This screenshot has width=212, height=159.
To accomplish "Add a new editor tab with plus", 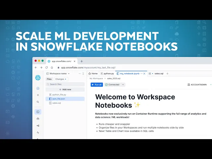I will point(167,74).
